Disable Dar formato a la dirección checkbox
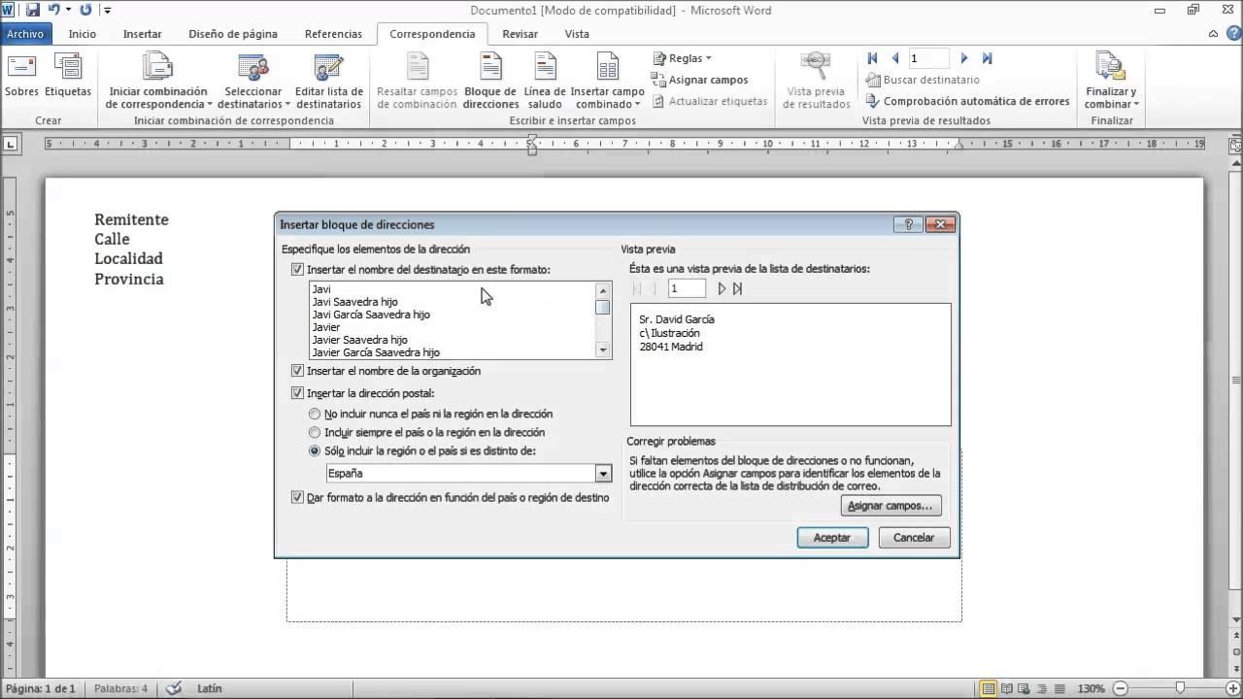 coord(298,497)
